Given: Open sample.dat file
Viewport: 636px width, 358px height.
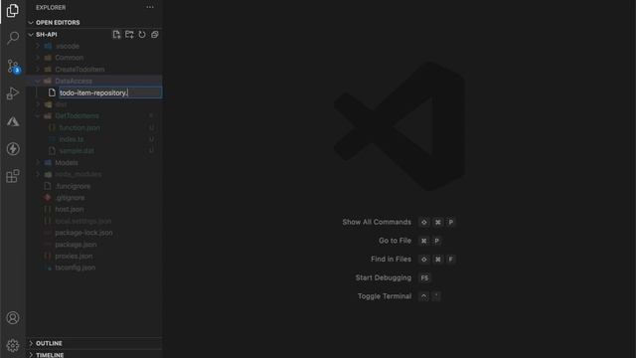Looking at the screenshot, I should coord(94,151).
